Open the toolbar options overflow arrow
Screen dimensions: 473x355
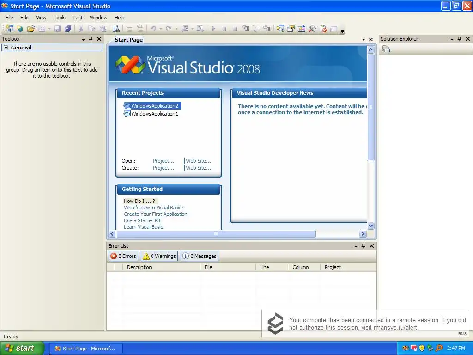coord(342,31)
